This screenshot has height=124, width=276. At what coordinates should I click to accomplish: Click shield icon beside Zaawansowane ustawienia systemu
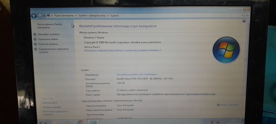pos(36,49)
